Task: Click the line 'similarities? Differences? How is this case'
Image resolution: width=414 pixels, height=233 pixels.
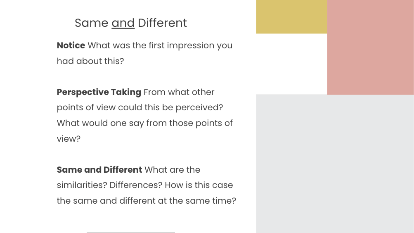Action: point(145,185)
